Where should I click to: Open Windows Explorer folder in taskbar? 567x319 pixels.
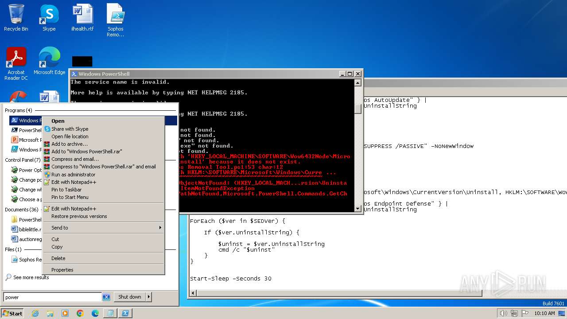[x=50, y=313]
